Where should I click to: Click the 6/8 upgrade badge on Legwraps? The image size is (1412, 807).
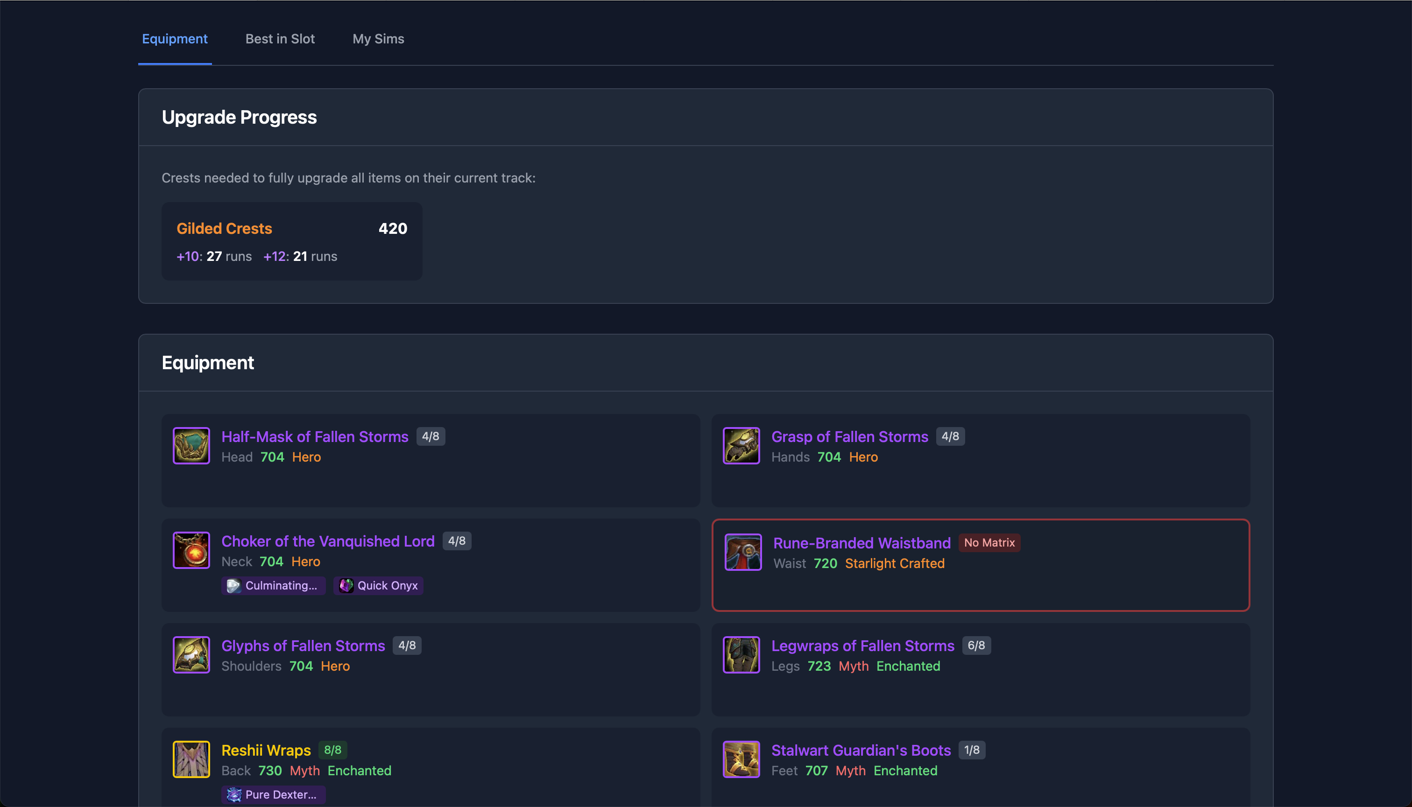point(976,645)
